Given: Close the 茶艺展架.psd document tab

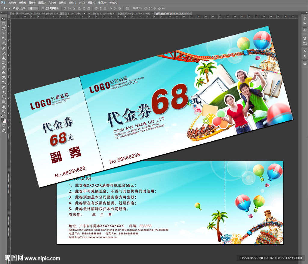Looking at the screenshot, I should click(x=152, y=14).
